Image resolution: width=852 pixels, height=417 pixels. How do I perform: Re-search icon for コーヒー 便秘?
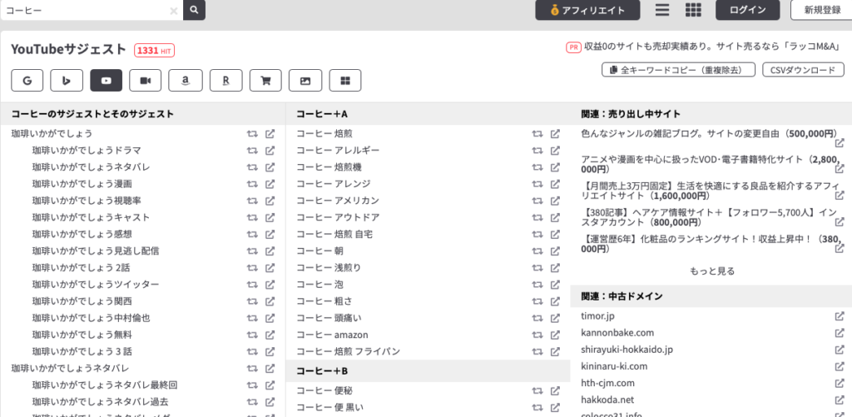click(x=537, y=391)
